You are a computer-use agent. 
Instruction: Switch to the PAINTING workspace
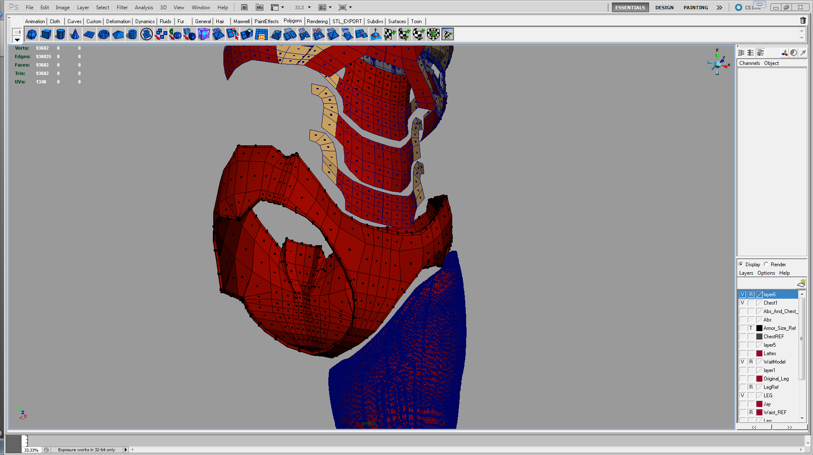click(x=695, y=8)
